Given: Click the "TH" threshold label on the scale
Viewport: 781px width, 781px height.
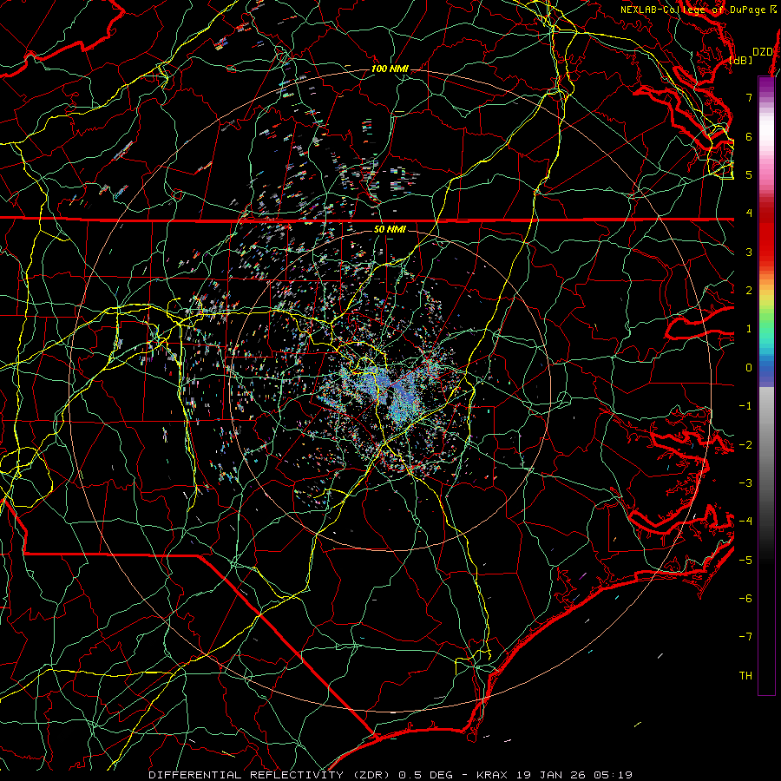Looking at the screenshot, I should tap(745, 676).
